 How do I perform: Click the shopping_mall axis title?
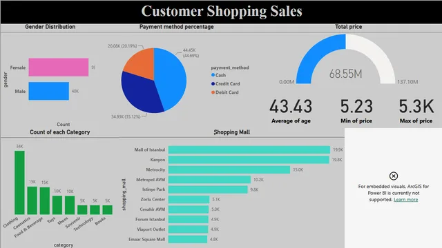coord(124,194)
